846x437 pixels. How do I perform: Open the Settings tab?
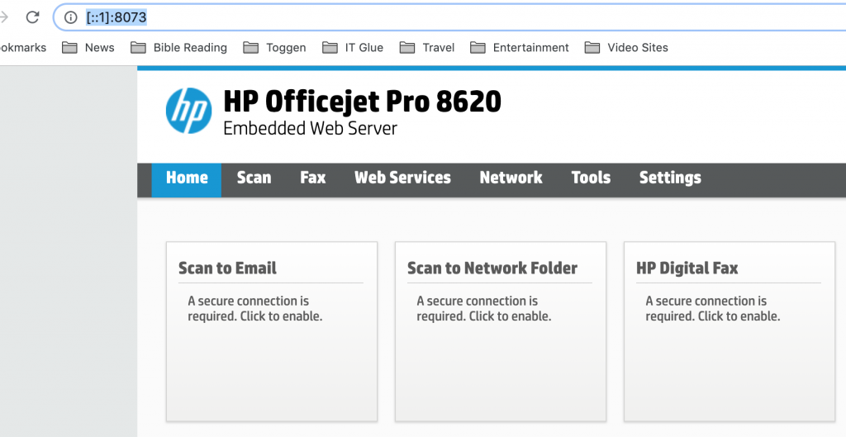coord(670,180)
